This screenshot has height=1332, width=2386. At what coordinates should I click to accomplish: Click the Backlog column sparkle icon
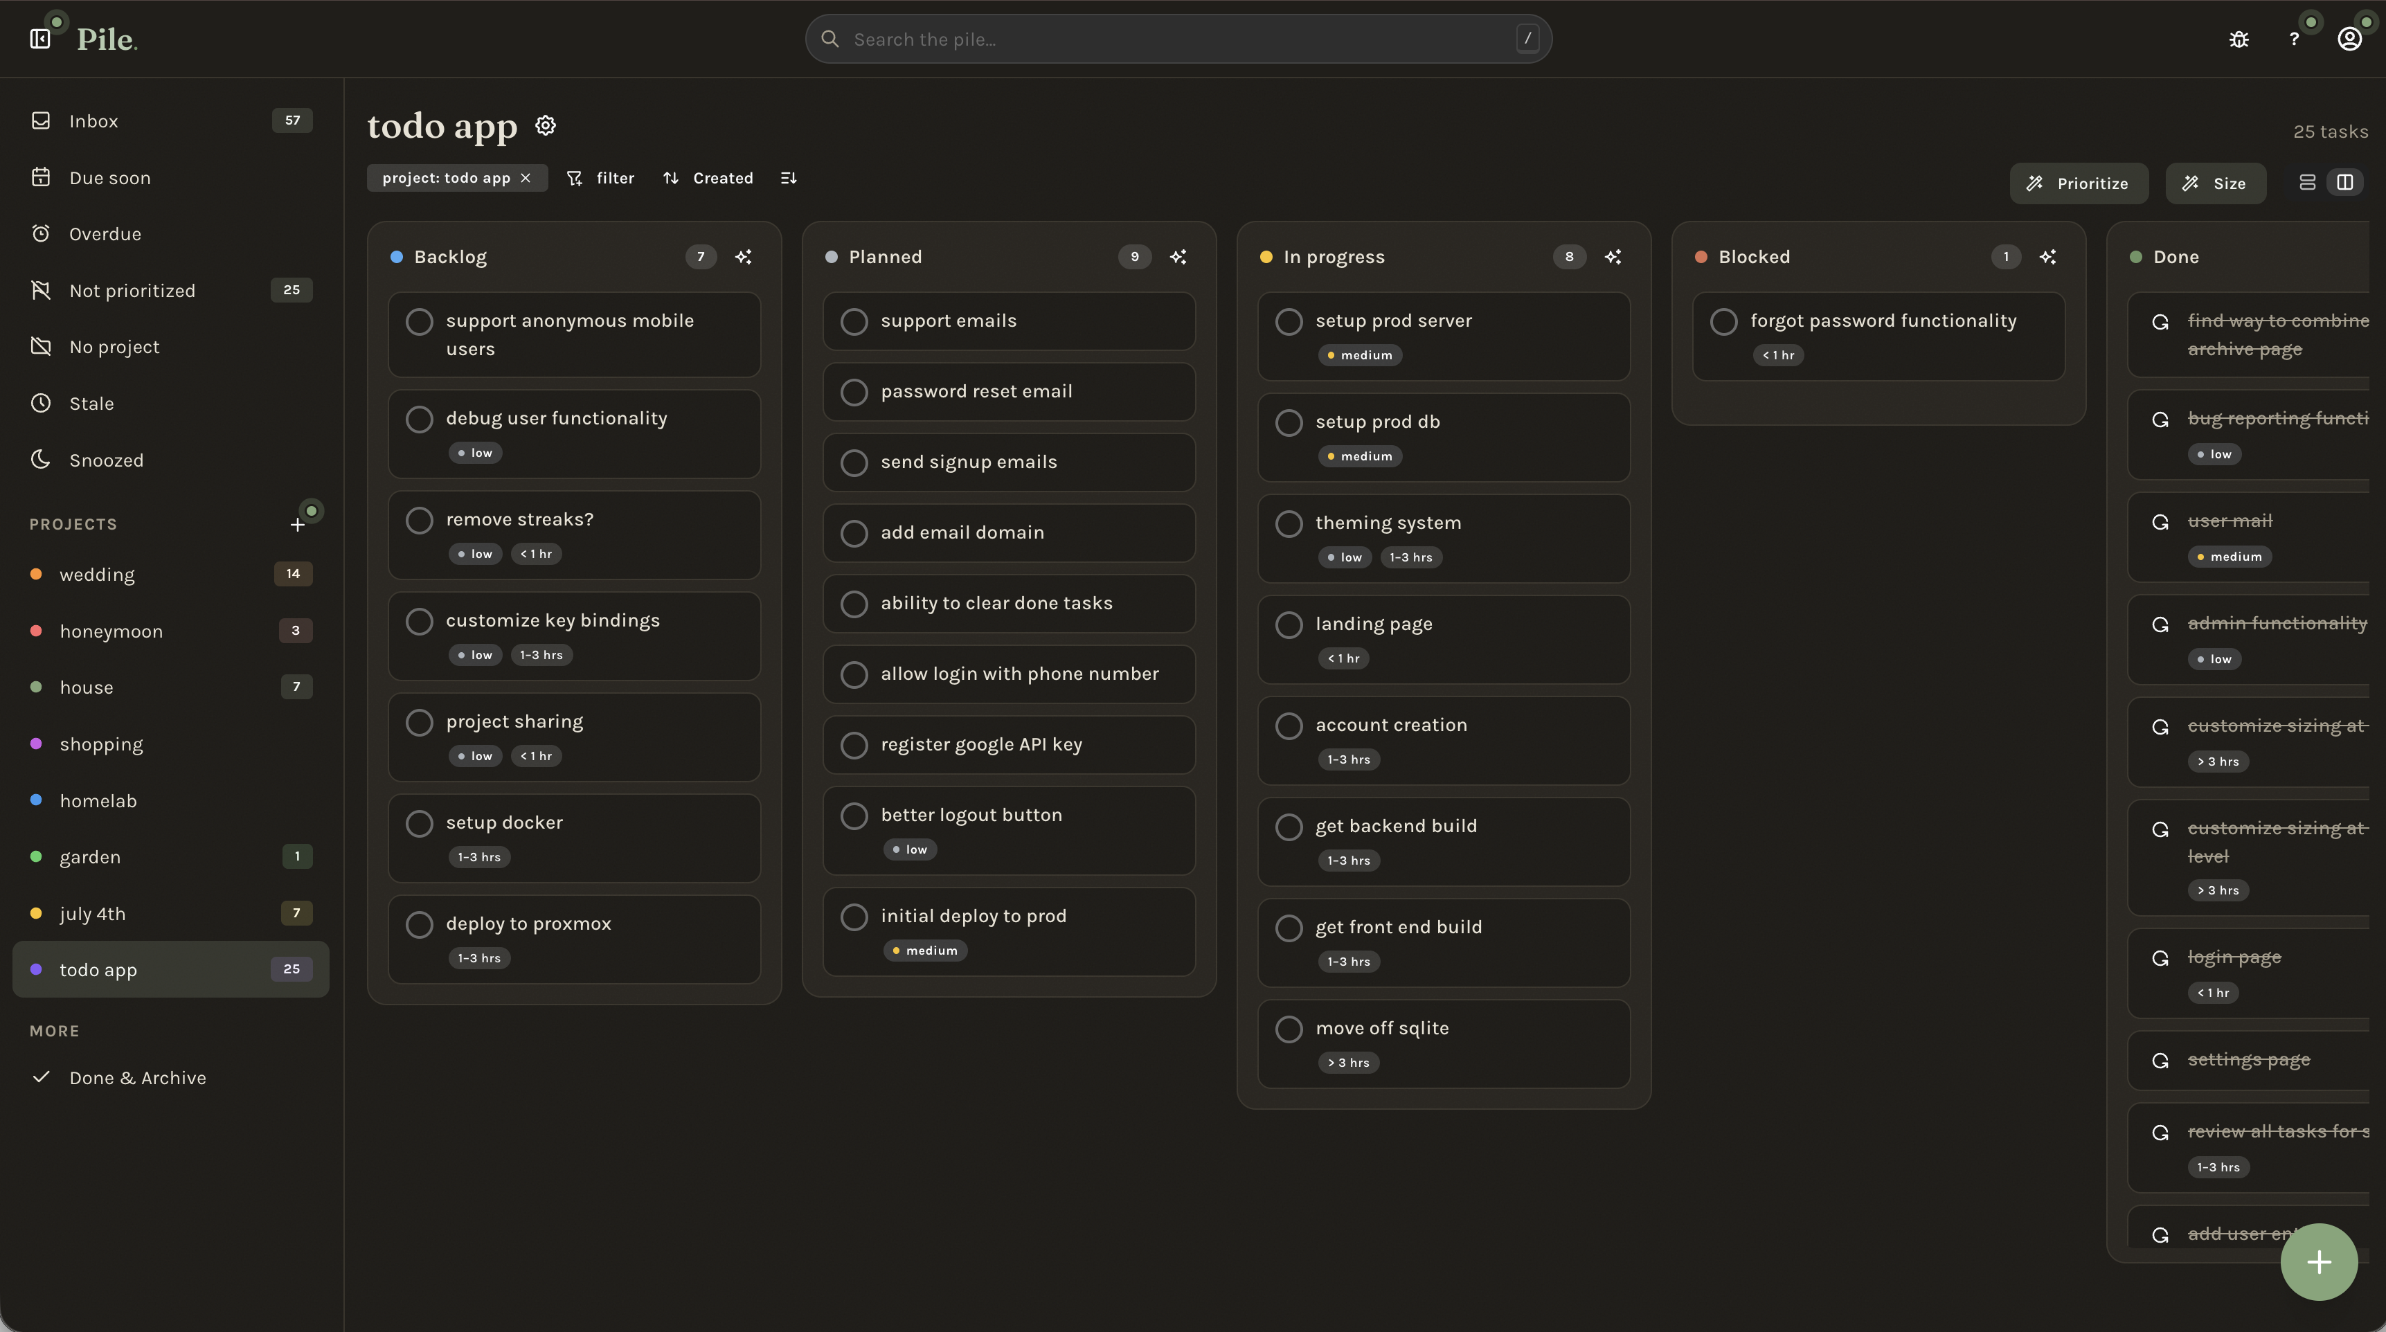click(x=743, y=257)
